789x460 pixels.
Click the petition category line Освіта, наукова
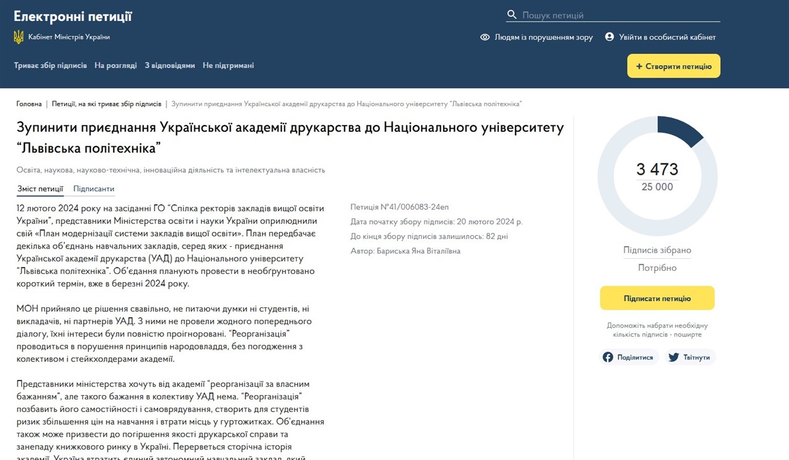[x=170, y=170]
